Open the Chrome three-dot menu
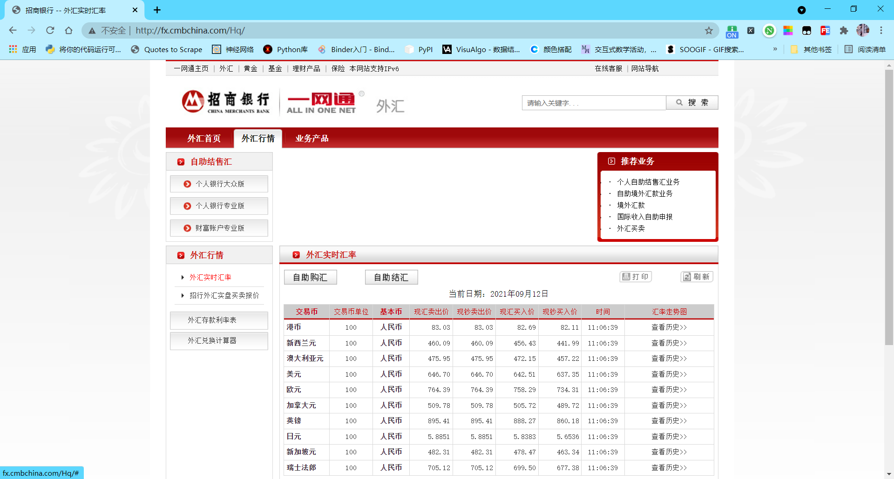894x479 pixels. click(x=881, y=30)
